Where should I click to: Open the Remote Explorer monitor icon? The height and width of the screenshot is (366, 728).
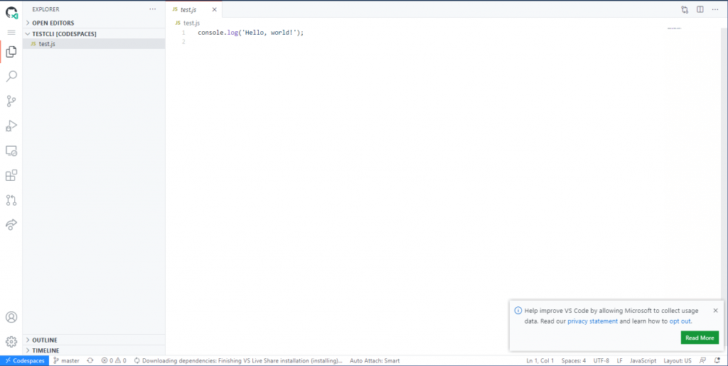11,150
